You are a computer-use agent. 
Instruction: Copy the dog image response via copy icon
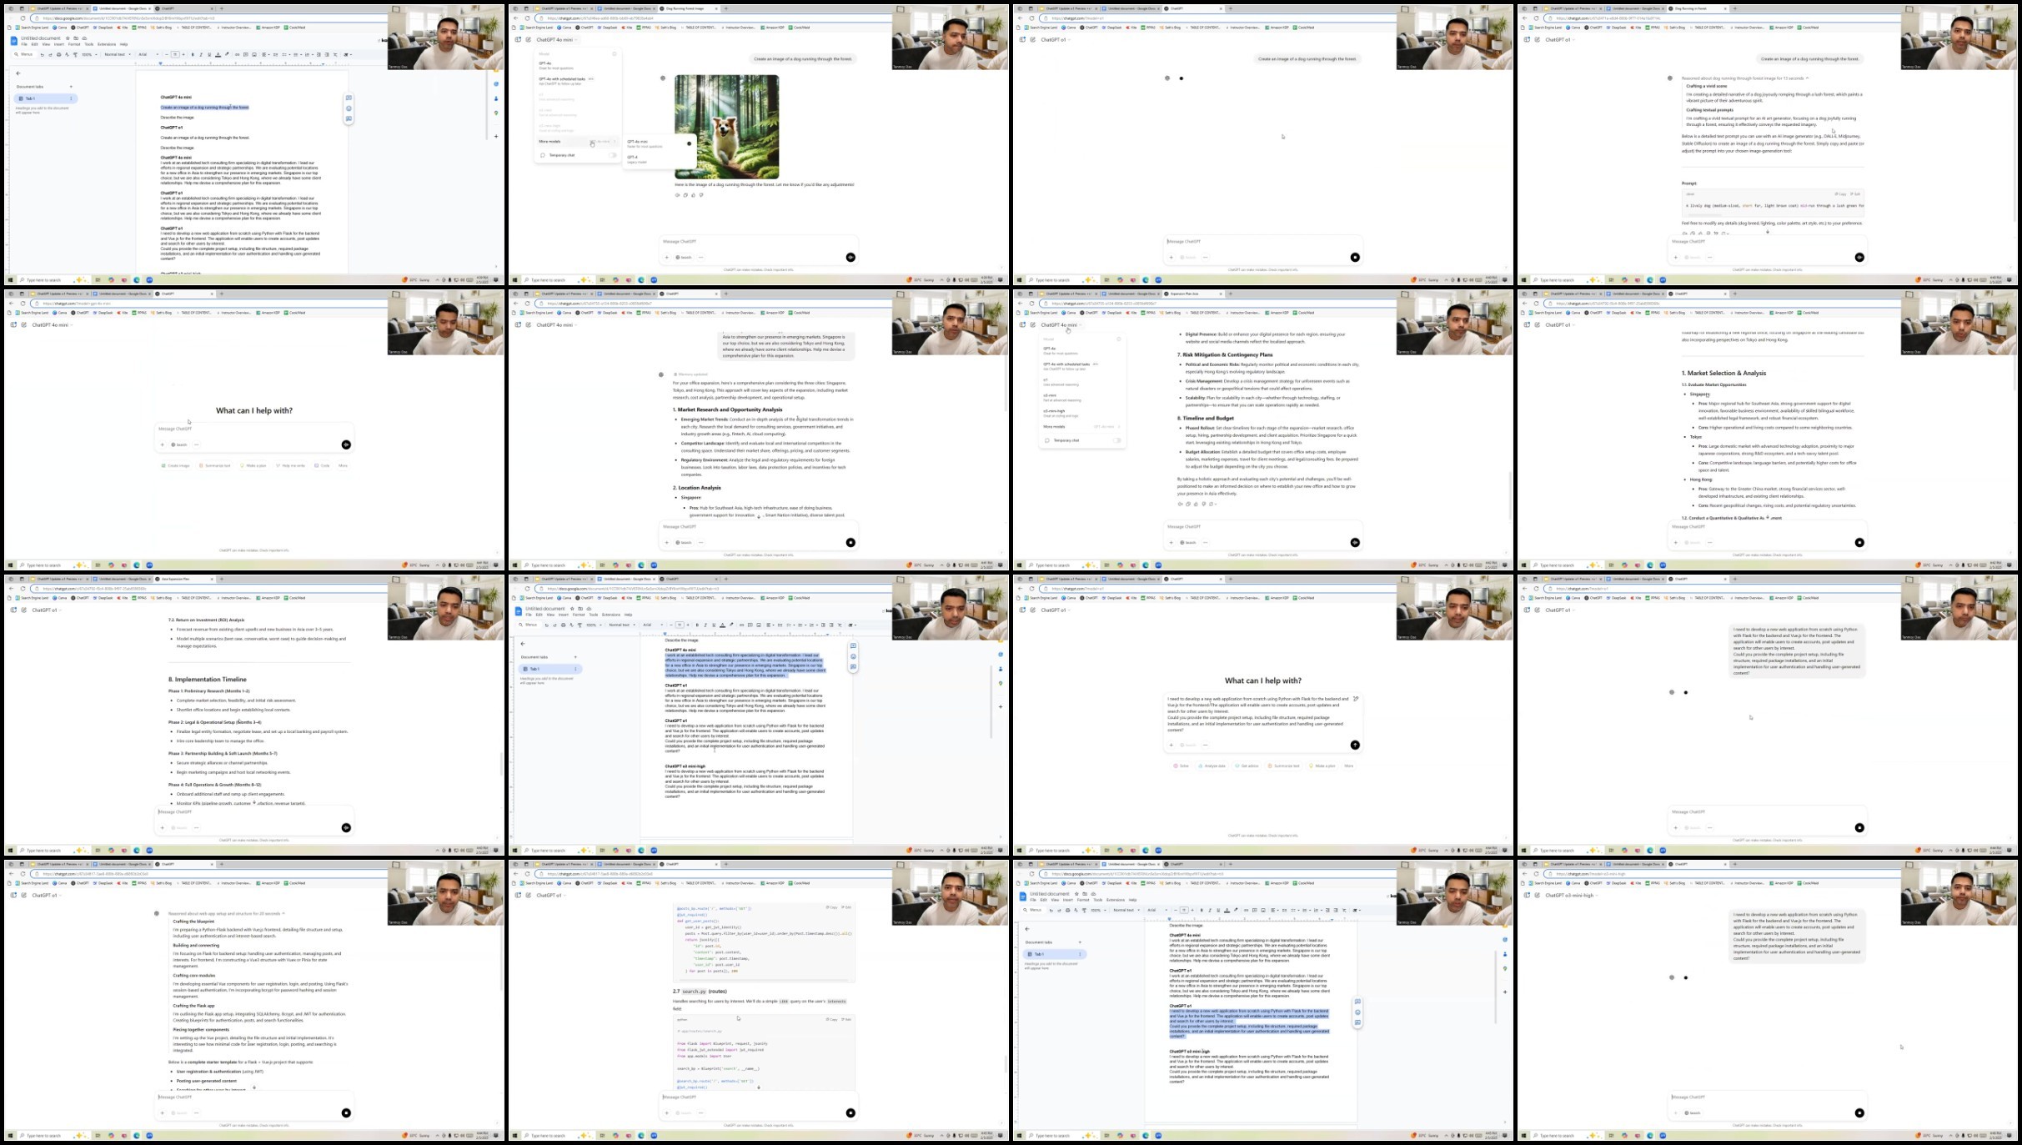point(685,195)
